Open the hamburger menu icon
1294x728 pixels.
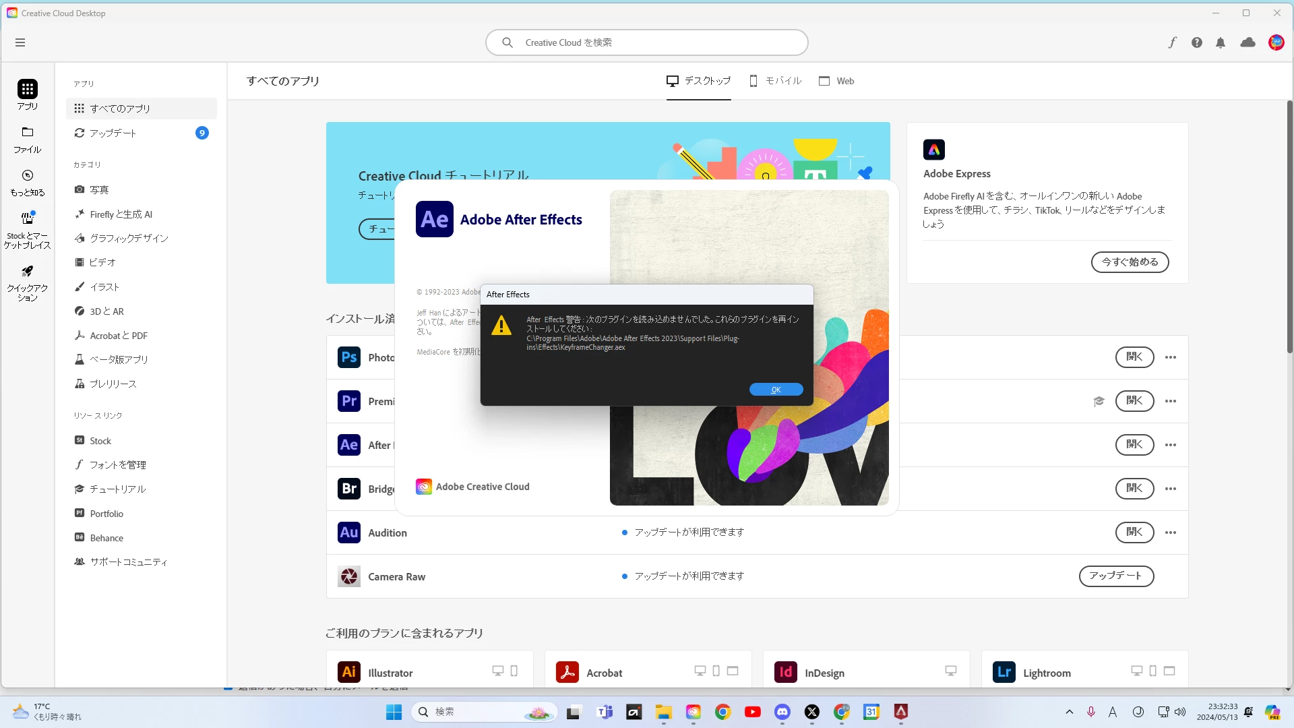pos(20,42)
